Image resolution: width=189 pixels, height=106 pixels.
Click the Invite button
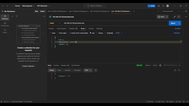[151, 6]
